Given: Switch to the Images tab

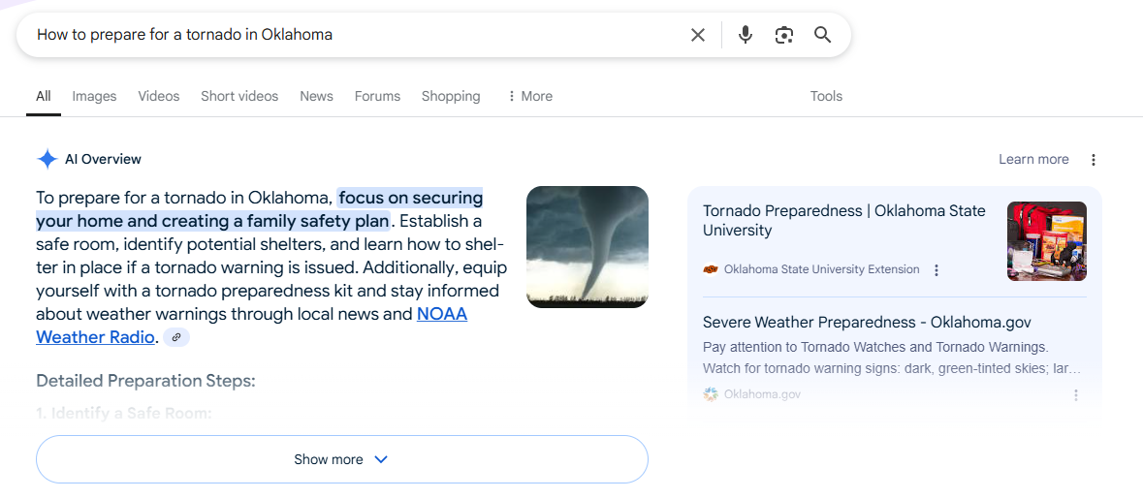Looking at the screenshot, I should [x=94, y=96].
